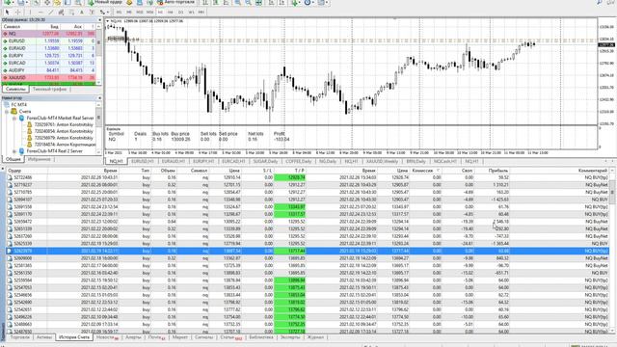Switch timeframe to M15
Image resolution: width=617 pixels, height=347 pixels.
pyautogui.click(x=139, y=13)
